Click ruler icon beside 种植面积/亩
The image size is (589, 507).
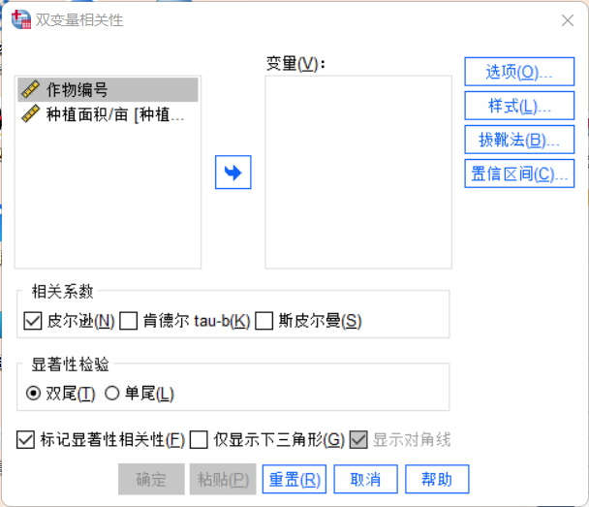(30, 113)
